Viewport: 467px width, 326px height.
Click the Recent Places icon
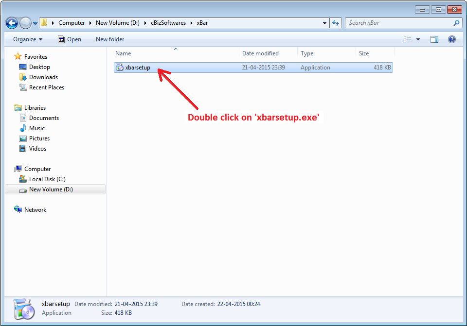click(23, 87)
